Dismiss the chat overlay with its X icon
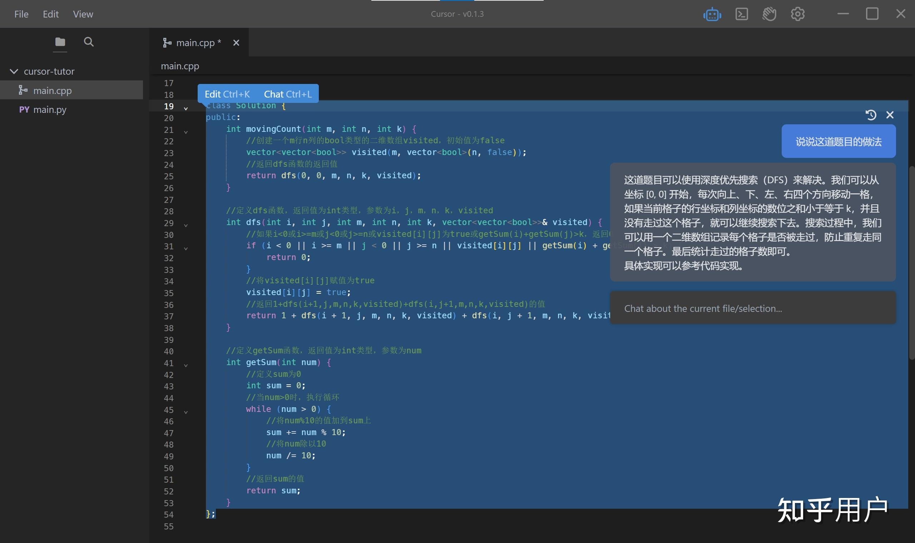The width and height of the screenshot is (915, 543). (x=890, y=115)
